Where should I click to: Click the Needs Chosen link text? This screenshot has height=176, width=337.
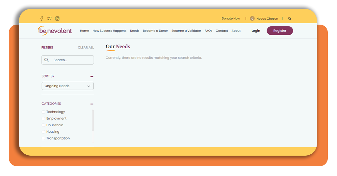(267, 19)
